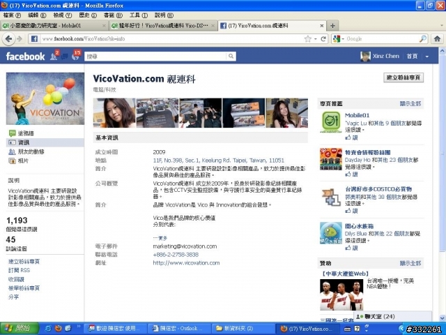This screenshot has width=446, height=335.
Task: Open first photo thumbnail of woman
Action: click(114, 113)
